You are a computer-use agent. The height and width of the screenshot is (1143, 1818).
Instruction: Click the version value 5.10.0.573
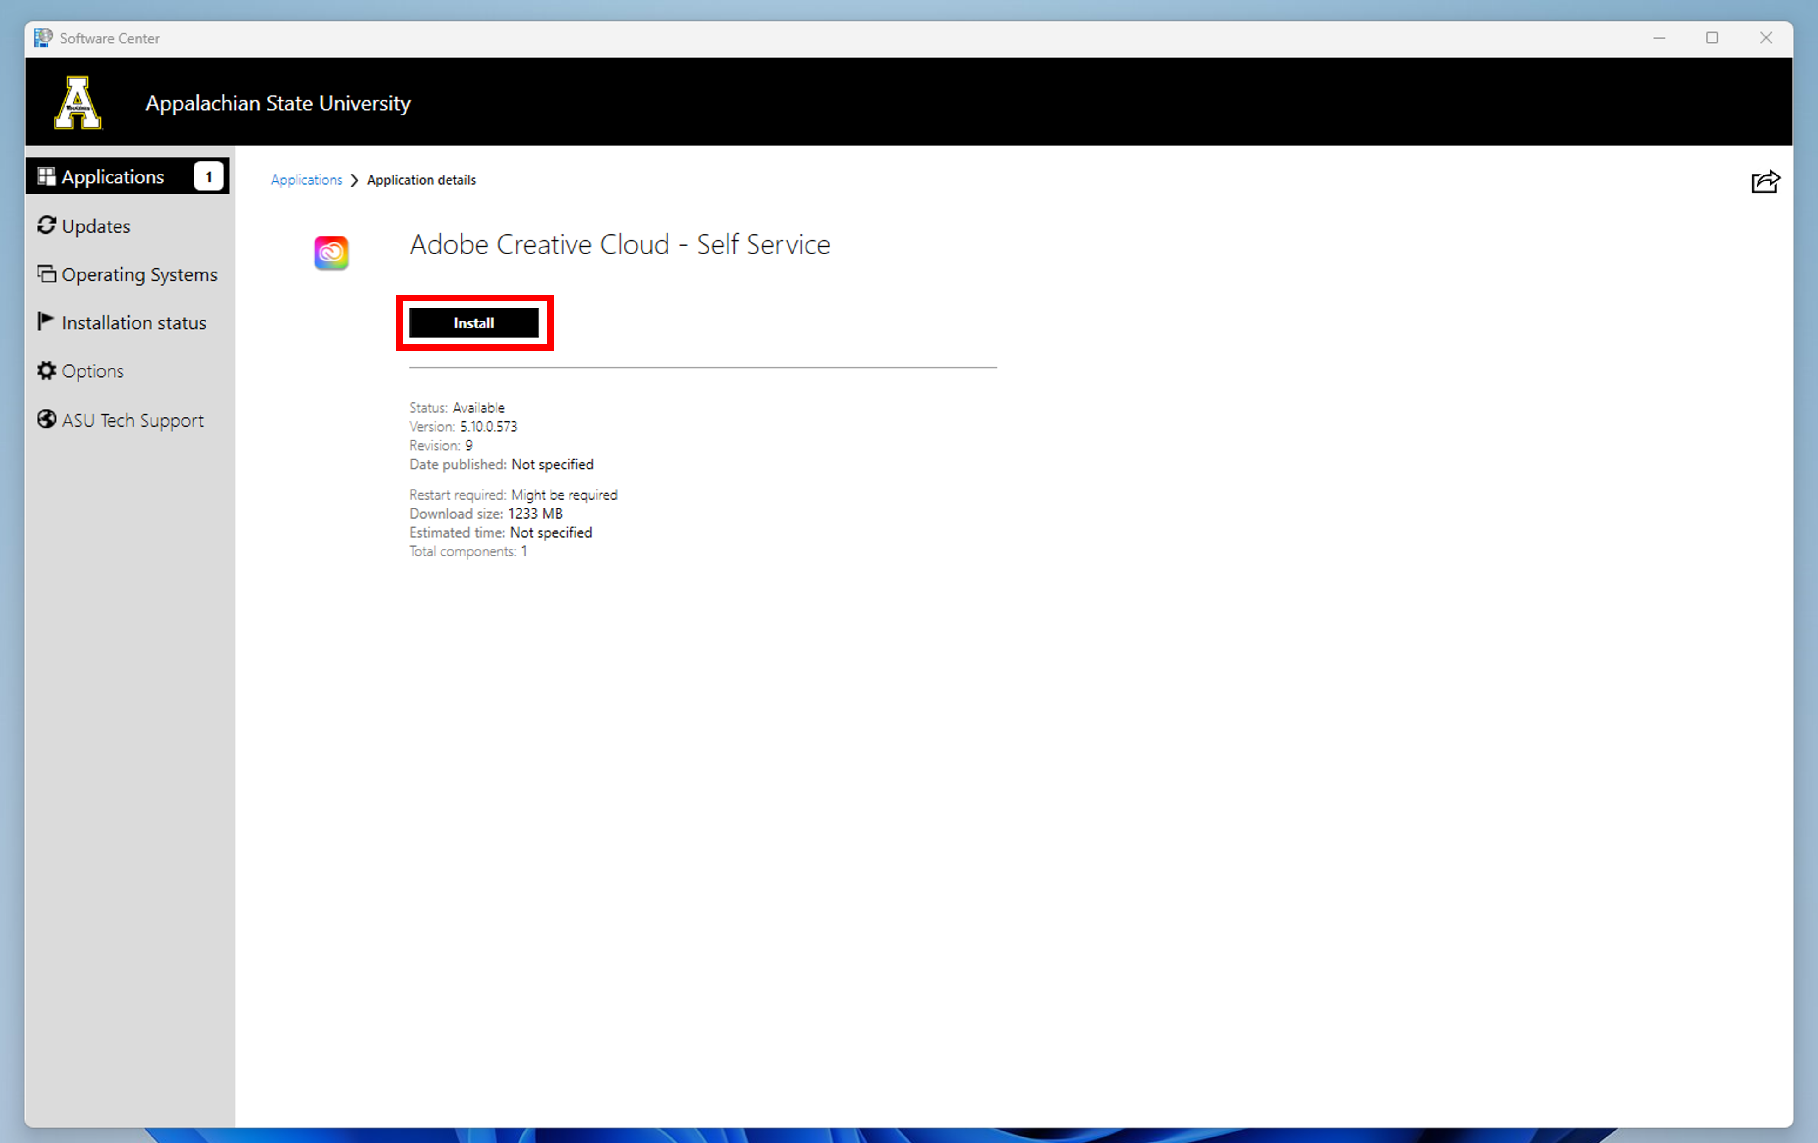(x=489, y=427)
